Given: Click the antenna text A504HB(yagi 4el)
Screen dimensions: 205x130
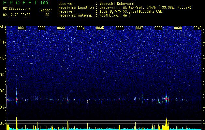Looking at the screenshot, I should tap(115, 15).
